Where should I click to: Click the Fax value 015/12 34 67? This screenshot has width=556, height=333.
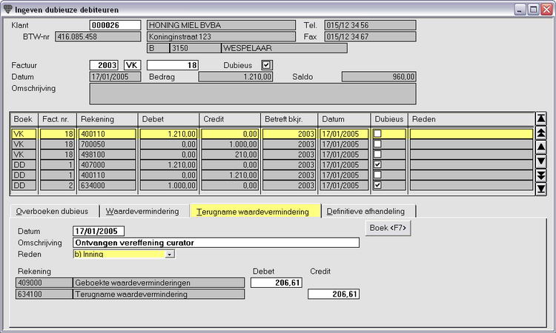(x=370, y=36)
